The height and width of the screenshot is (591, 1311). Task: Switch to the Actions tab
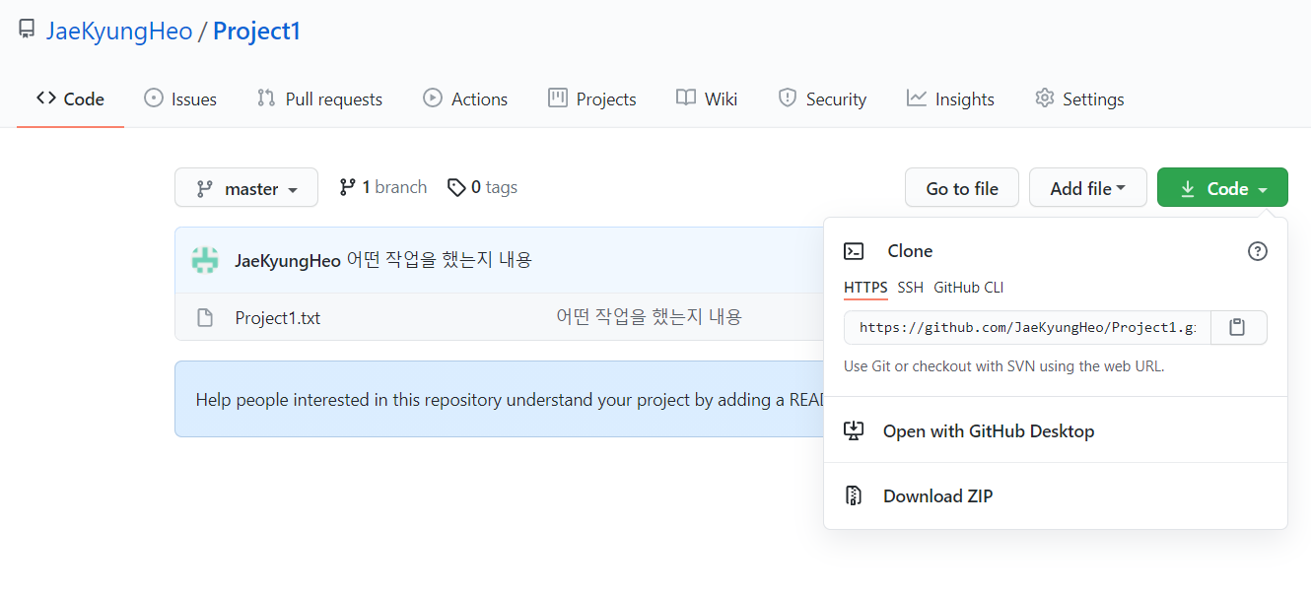[465, 98]
